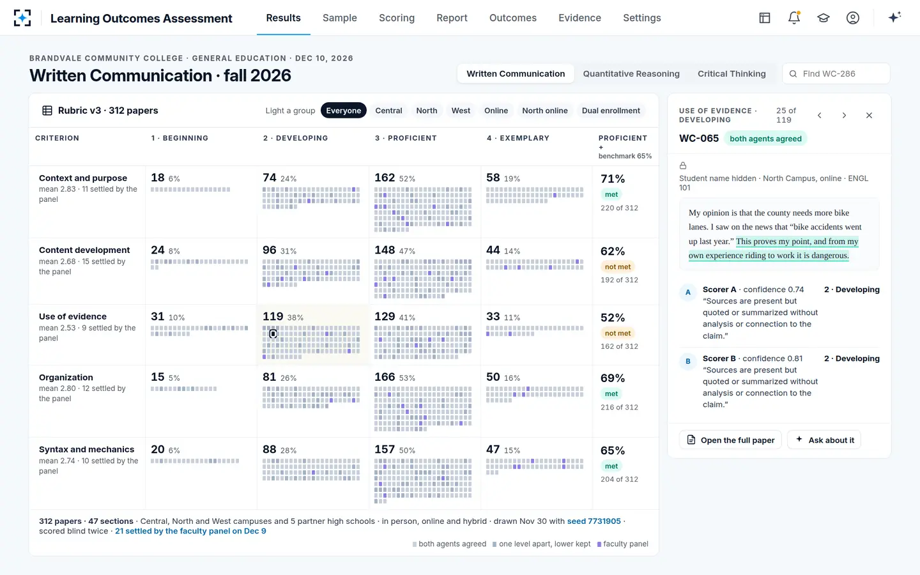Click the Ask about it button
This screenshot has width=920, height=575.
click(x=824, y=440)
